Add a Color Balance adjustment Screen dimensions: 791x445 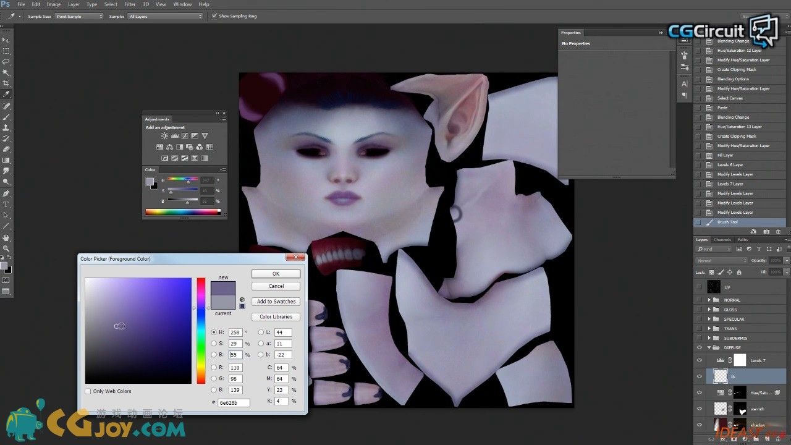point(169,147)
